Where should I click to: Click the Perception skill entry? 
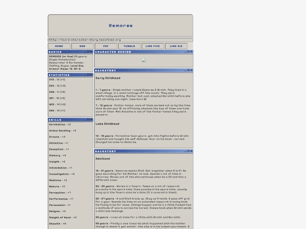60,193
